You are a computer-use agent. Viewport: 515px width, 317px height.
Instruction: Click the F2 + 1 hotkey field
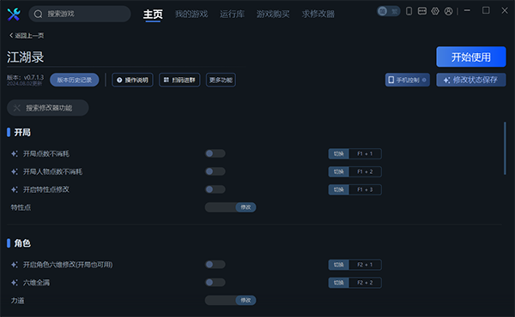click(x=365, y=265)
